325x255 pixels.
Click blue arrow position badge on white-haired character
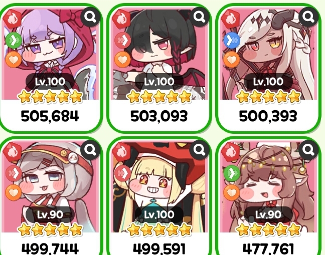232,41
